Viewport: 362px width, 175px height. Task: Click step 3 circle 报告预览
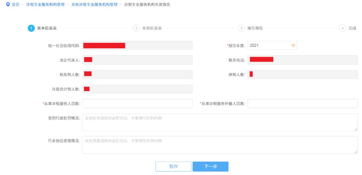[x=241, y=28]
